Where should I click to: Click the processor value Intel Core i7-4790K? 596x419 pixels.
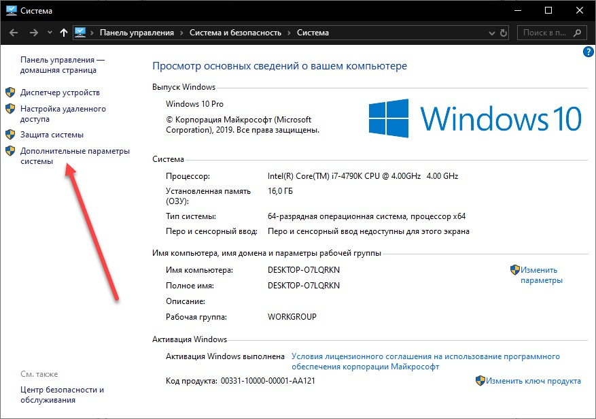tap(363, 176)
